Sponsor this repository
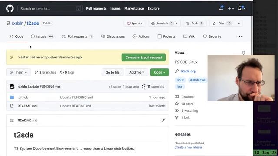Image resolution: width=278 pixels, height=156 pixels. pos(135,23)
